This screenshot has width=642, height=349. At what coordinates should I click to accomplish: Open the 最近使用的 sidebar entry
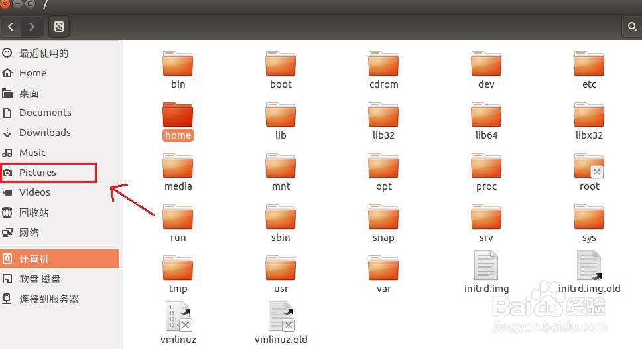tap(60, 53)
